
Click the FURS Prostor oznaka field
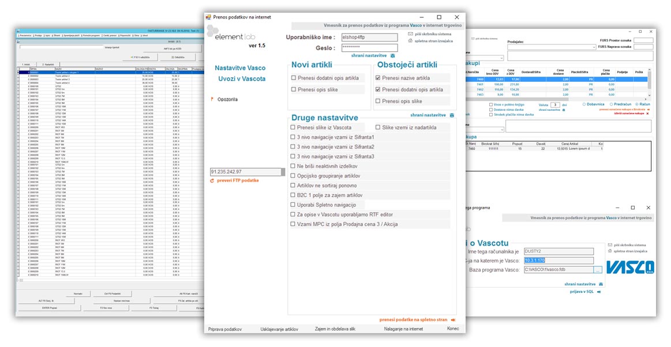pyautogui.click(x=643, y=40)
